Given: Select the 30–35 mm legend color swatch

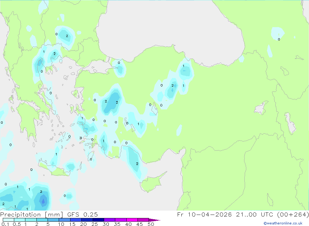Looking at the screenshot, I should [109, 220].
